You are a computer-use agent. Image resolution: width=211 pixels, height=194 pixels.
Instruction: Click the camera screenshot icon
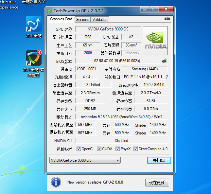pyautogui.click(x=167, y=19)
